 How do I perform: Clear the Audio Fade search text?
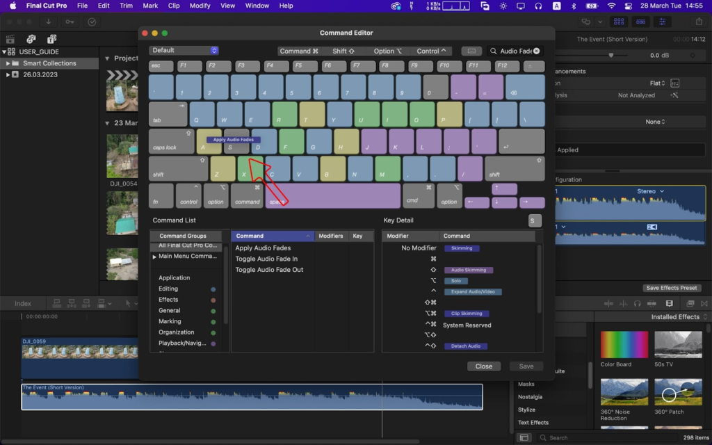[x=536, y=51]
